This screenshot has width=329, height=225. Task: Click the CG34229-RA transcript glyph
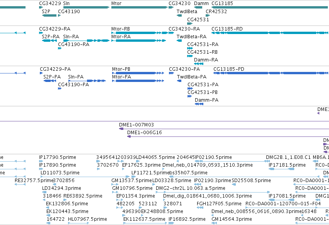click(41, 33)
